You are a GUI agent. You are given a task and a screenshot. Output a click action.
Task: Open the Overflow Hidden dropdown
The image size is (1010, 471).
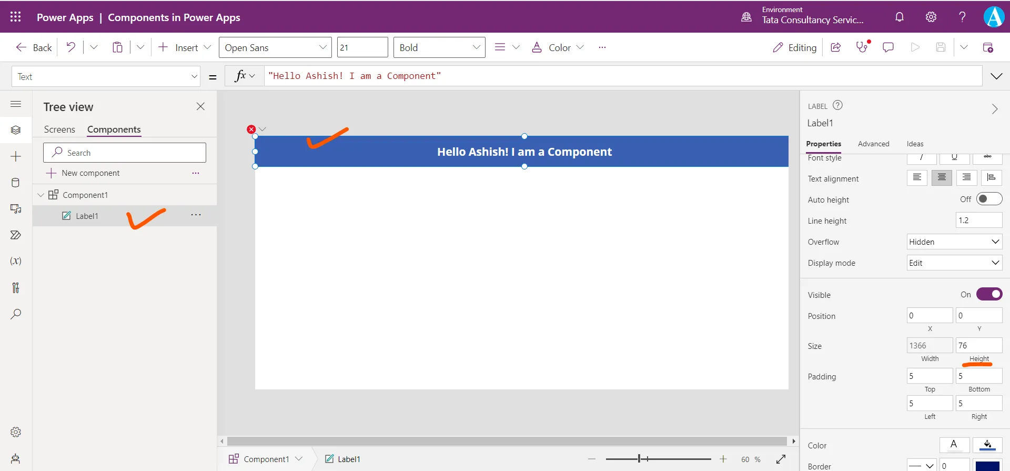[954, 242]
